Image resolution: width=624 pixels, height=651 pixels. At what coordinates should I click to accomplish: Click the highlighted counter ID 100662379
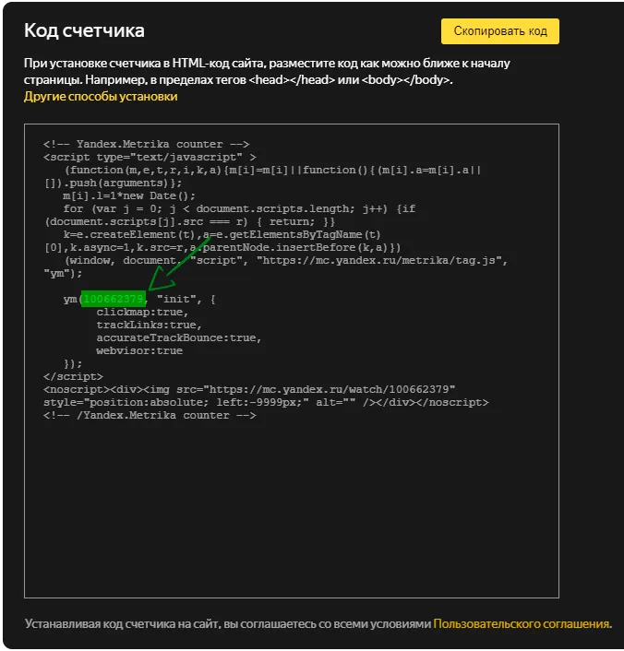click(x=114, y=299)
